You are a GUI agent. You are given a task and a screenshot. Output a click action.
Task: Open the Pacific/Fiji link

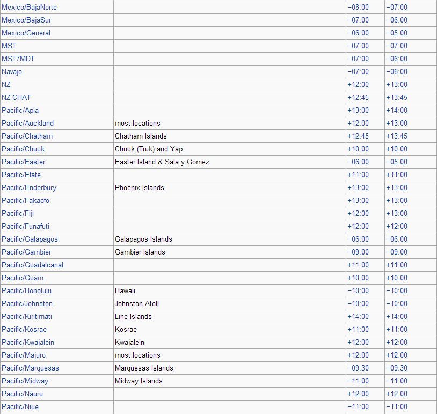click(x=18, y=213)
